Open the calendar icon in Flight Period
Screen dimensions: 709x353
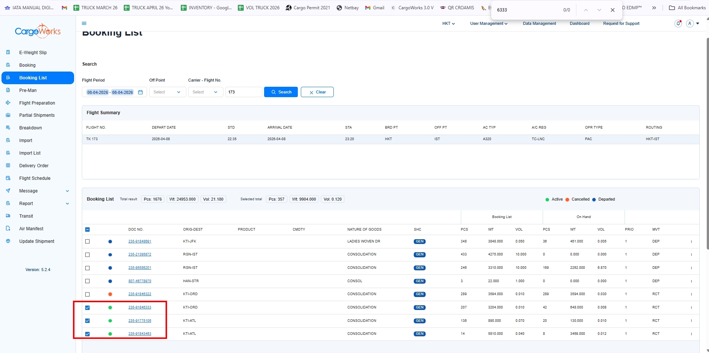click(140, 92)
